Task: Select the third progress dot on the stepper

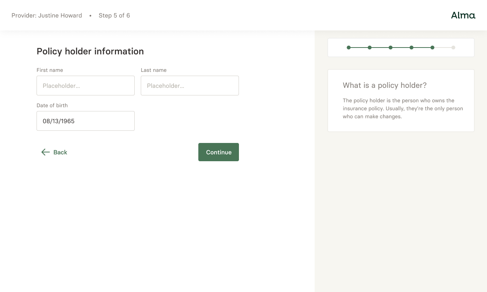Action: 390,48
